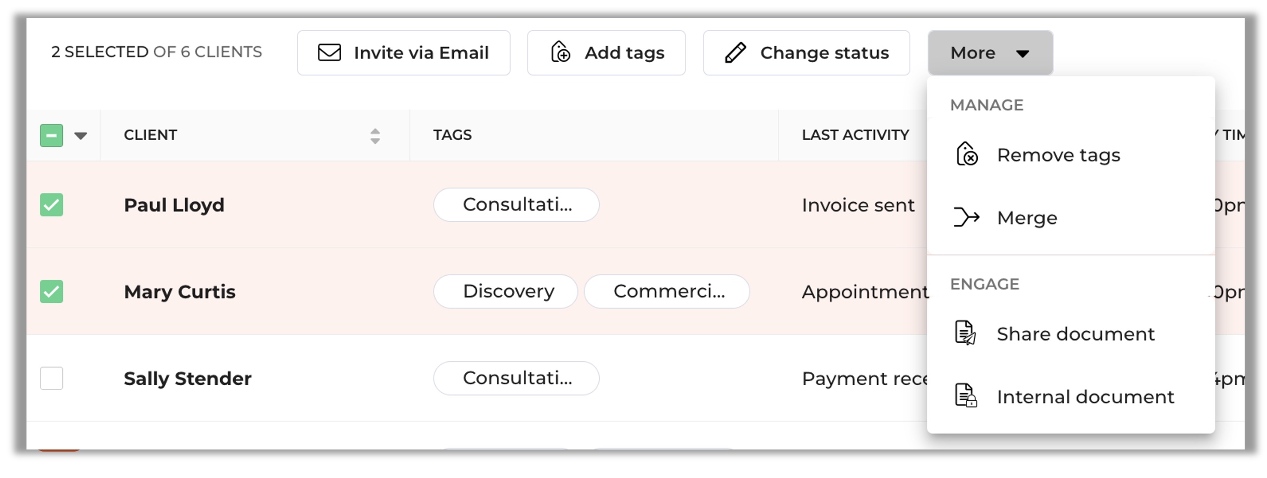The width and height of the screenshot is (1267, 478).
Task: Toggle the green select-all header checkbox
Action: [x=51, y=135]
